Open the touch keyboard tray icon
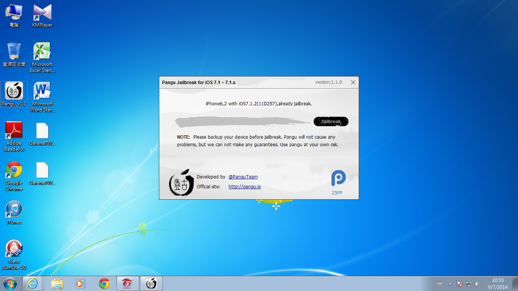Viewport: 518px width, 291px height. click(440, 283)
